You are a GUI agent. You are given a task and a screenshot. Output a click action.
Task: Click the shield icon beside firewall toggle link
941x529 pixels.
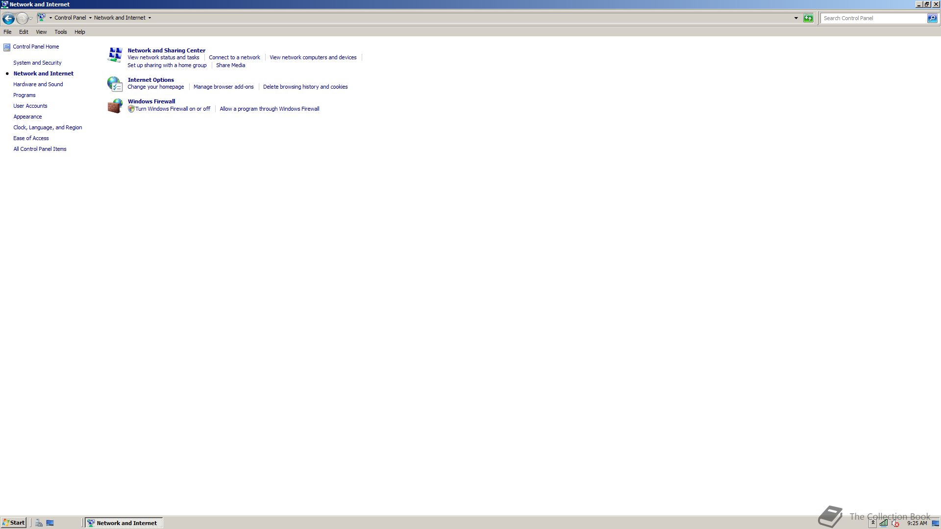click(x=131, y=109)
